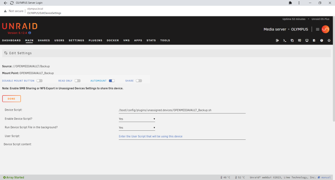
Task: Click the logout icon in the header
Action: (277, 41)
